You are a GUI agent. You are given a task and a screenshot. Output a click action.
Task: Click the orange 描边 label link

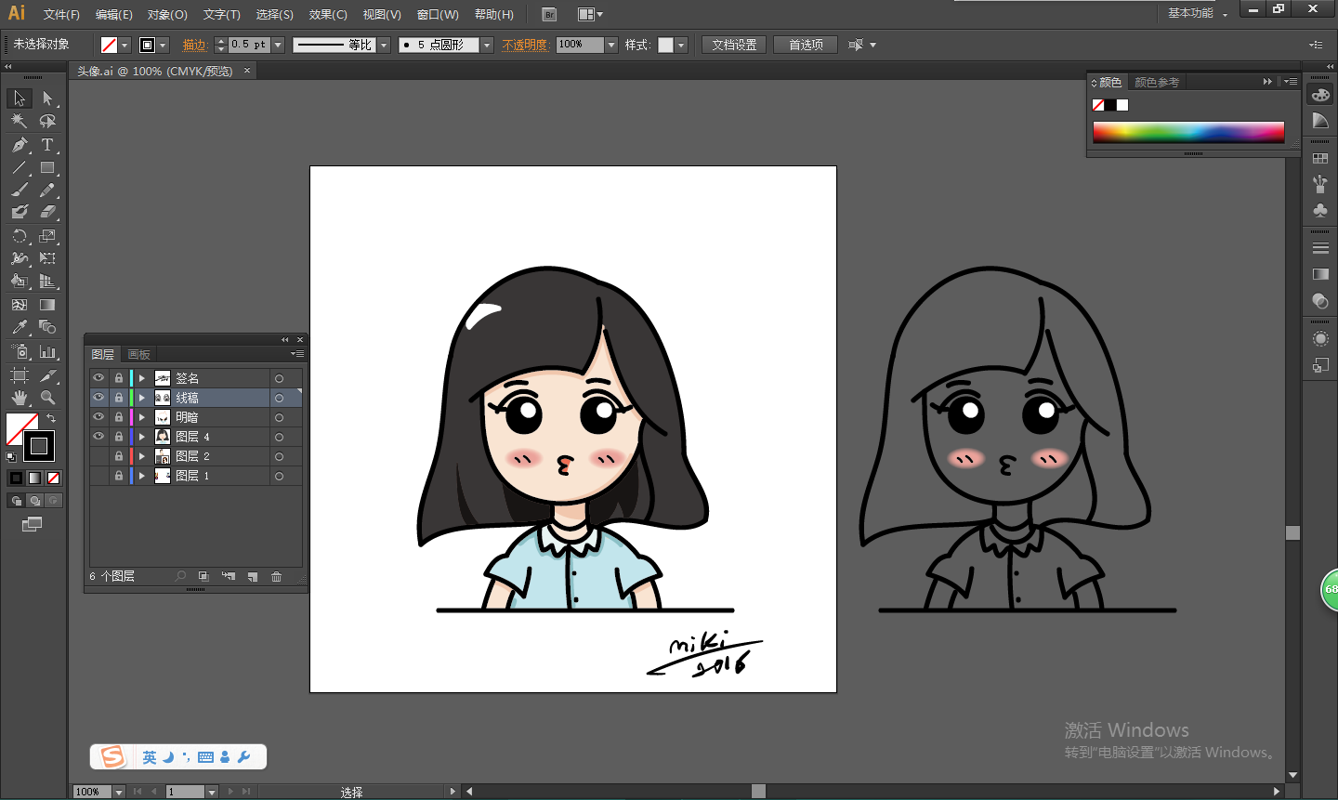pos(195,45)
